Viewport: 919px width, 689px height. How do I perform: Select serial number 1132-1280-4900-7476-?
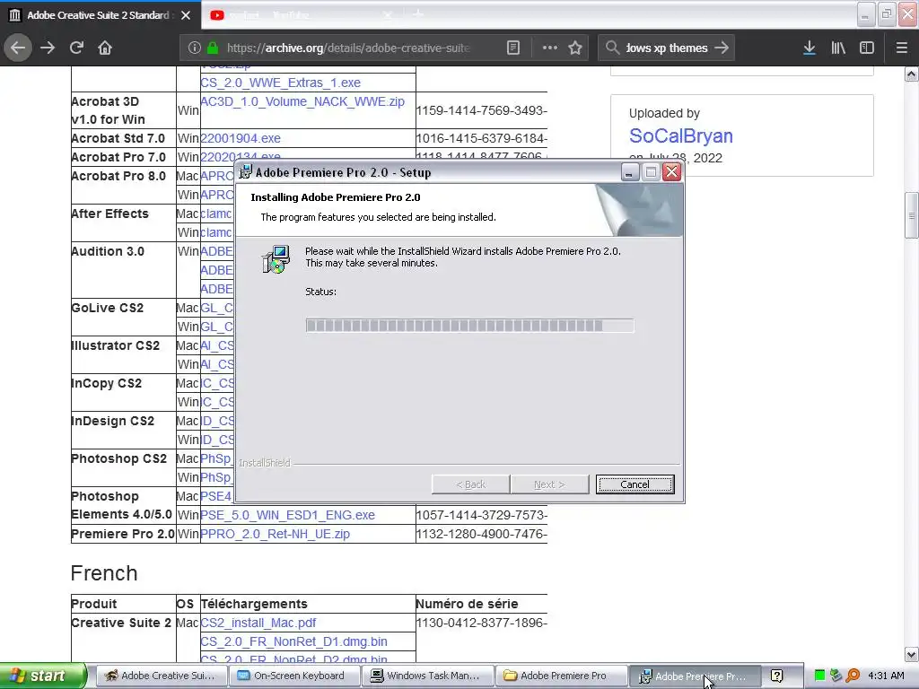click(481, 534)
